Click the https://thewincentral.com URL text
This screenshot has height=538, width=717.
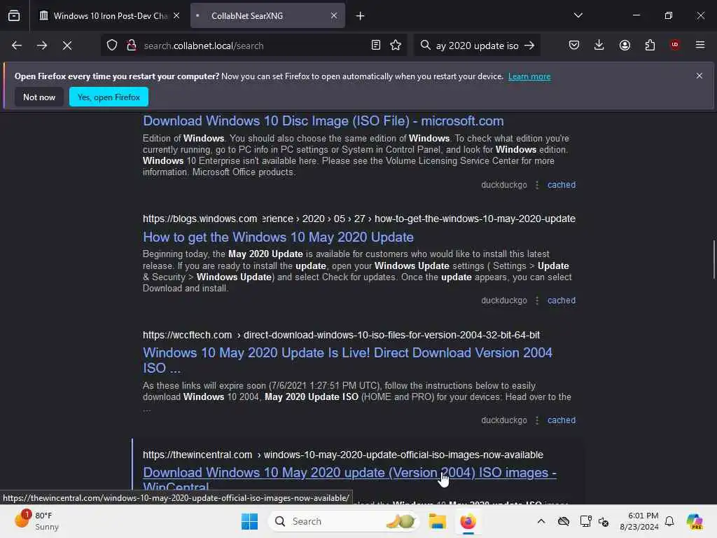(x=197, y=455)
